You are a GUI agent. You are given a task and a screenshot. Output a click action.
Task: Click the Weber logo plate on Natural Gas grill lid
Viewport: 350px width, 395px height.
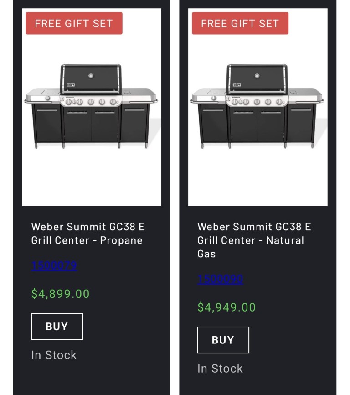[x=237, y=85]
